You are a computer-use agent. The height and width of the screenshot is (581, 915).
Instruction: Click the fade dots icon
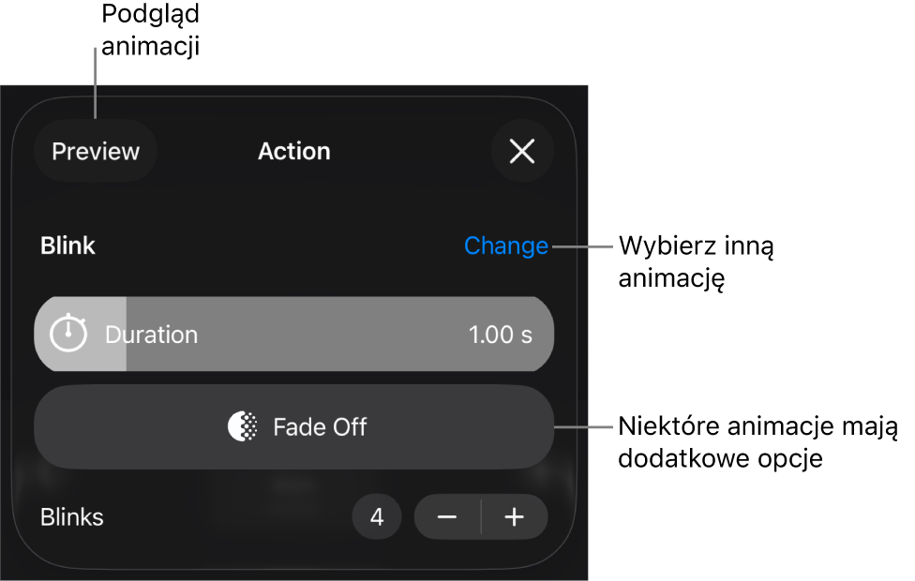243,427
